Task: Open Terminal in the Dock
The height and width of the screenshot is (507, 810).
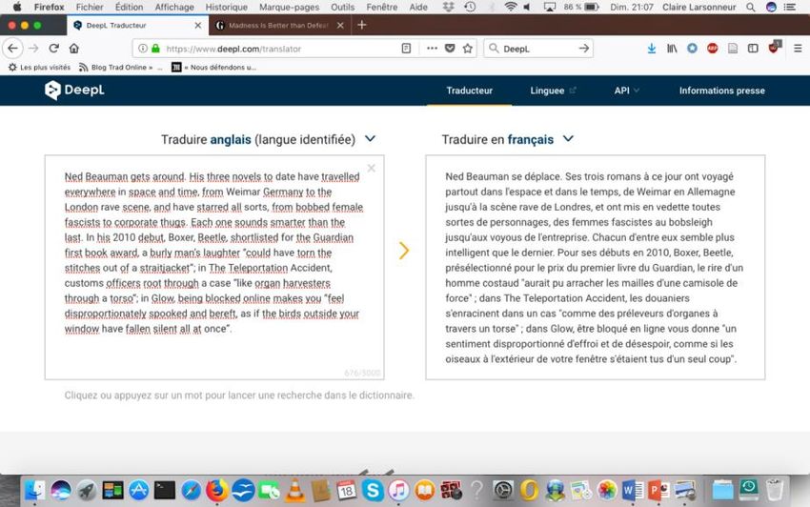Action: (x=164, y=490)
